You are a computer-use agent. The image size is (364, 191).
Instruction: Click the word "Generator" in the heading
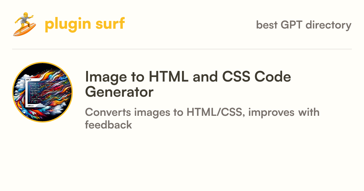[119, 92]
